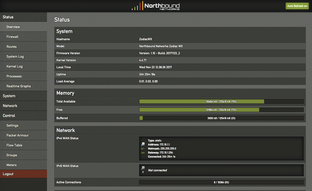Click the Status page heading
The height and width of the screenshot is (191, 312).
(x=62, y=20)
